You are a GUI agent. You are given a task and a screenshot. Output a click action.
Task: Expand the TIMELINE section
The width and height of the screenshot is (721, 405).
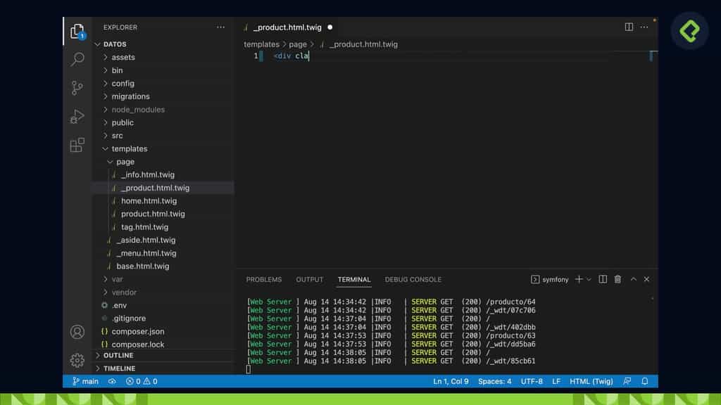point(119,368)
